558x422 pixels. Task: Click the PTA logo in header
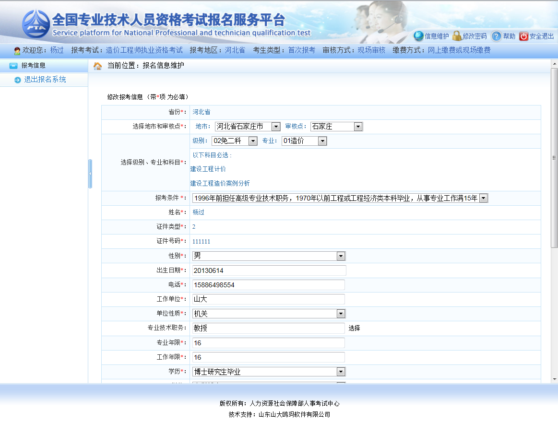click(36, 25)
